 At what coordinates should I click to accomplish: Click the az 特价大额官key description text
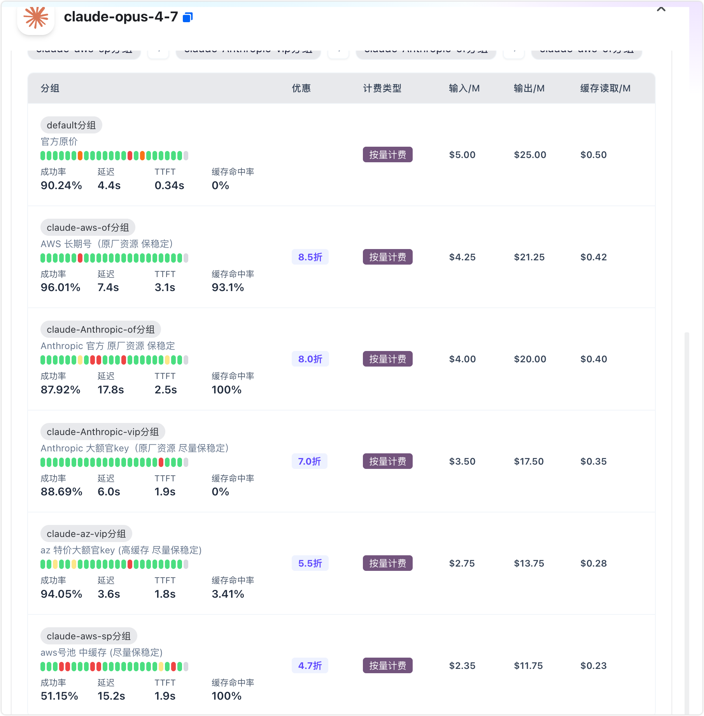pyautogui.click(x=121, y=550)
